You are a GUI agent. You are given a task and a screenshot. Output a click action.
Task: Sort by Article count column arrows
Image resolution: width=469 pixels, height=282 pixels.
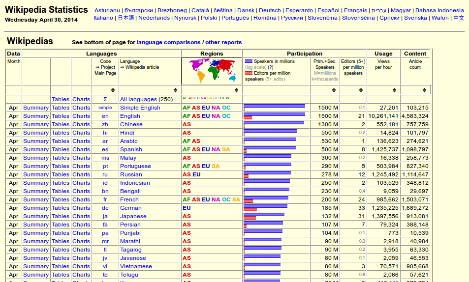pyautogui.click(x=424, y=90)
